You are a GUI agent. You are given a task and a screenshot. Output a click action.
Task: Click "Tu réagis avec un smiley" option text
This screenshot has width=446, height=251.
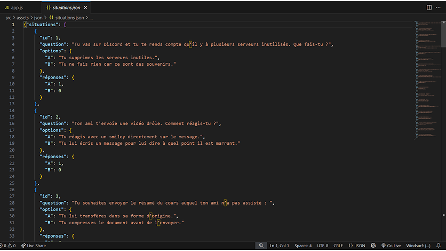[x=132, y=137]
